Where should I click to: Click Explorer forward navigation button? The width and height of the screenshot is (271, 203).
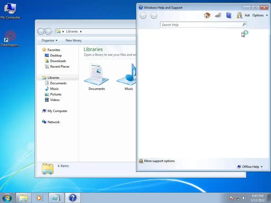[x=48, y=31]
